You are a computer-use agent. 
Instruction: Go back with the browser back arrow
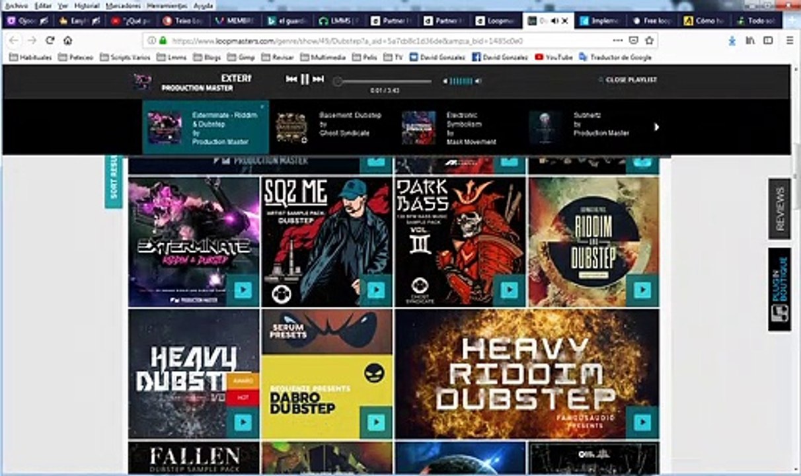[x=14, y=40]
